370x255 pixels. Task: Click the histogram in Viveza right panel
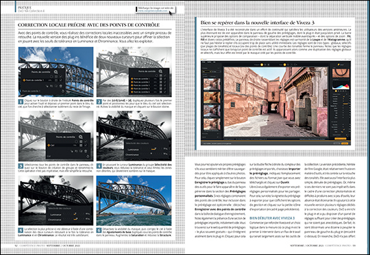341,85
